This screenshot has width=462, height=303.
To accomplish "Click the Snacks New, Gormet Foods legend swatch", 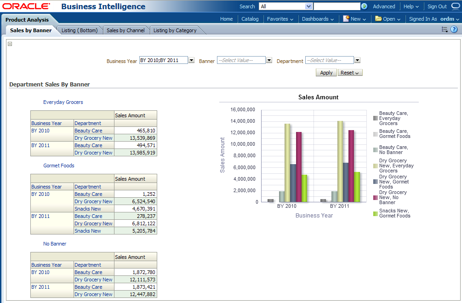I will [375, 214].
